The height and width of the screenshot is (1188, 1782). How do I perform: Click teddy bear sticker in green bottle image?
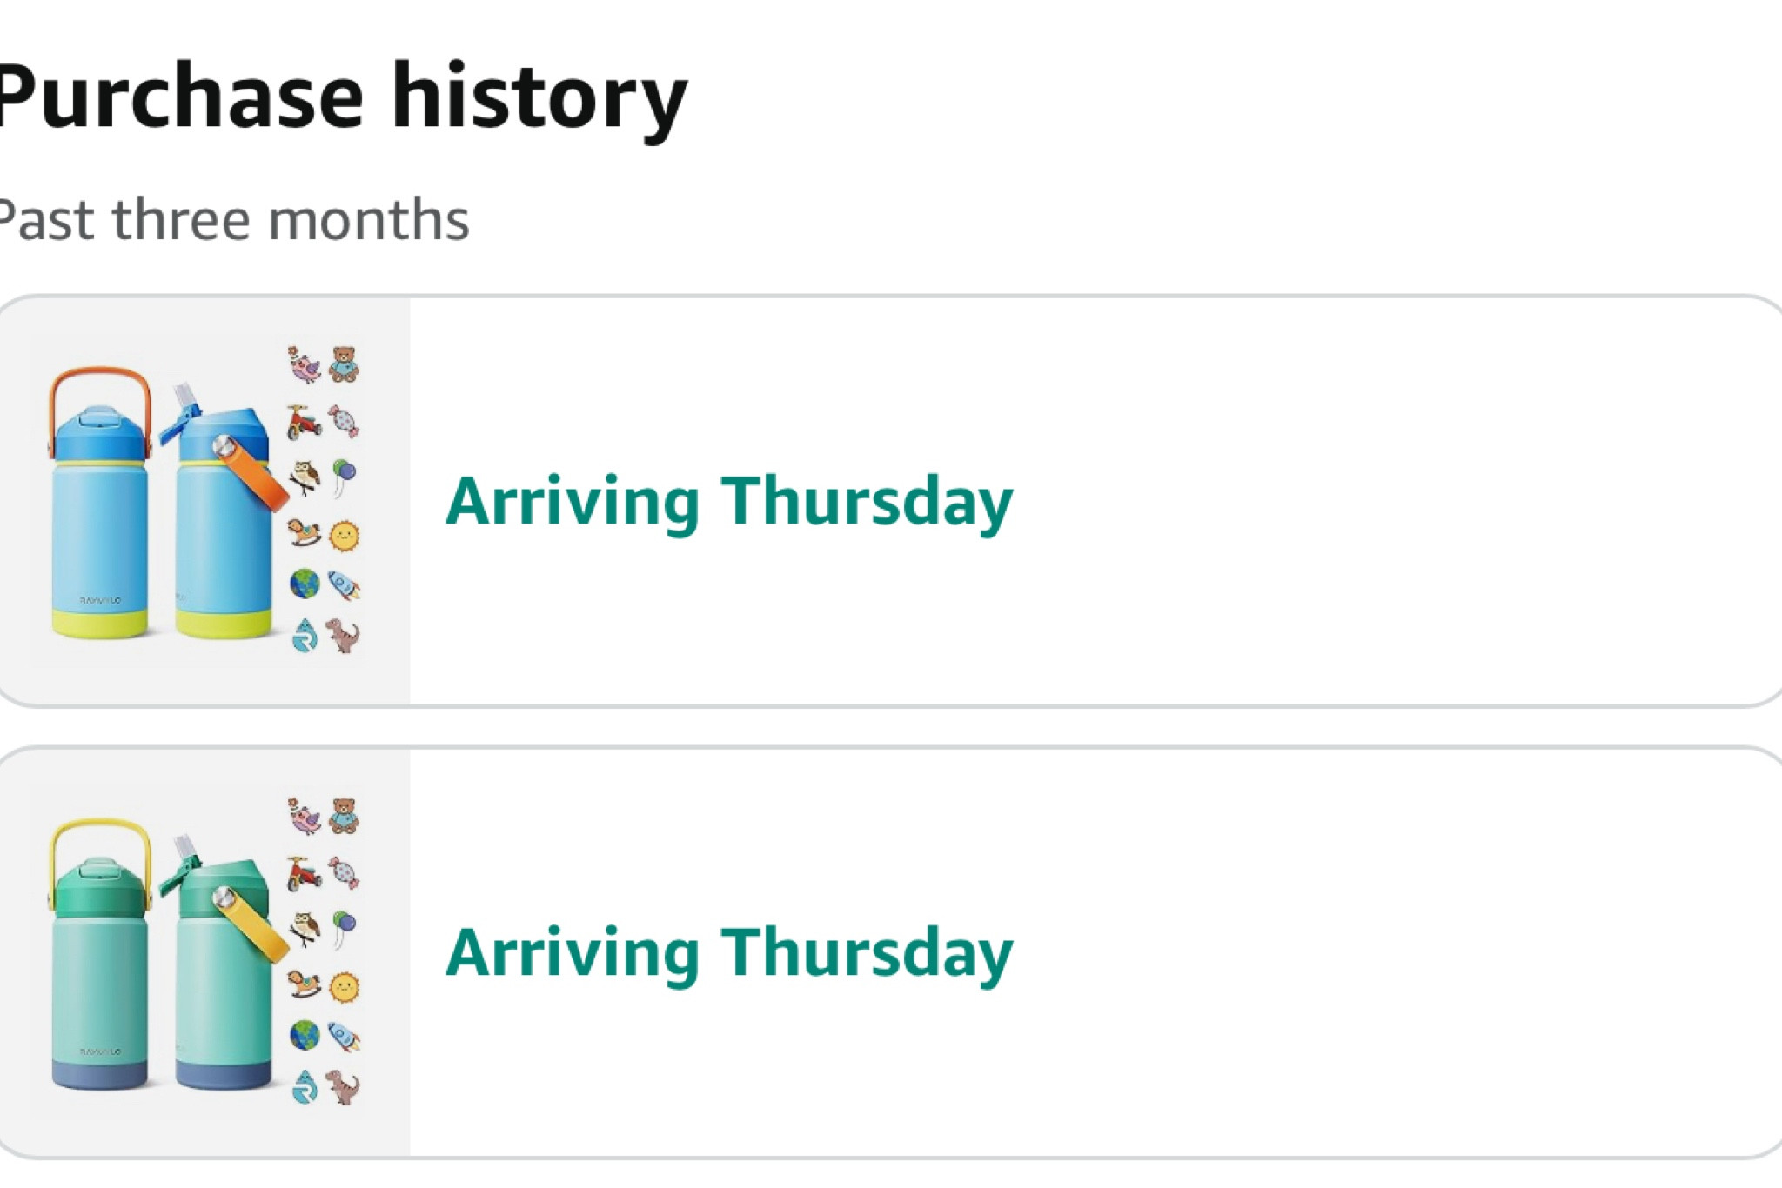344,816
